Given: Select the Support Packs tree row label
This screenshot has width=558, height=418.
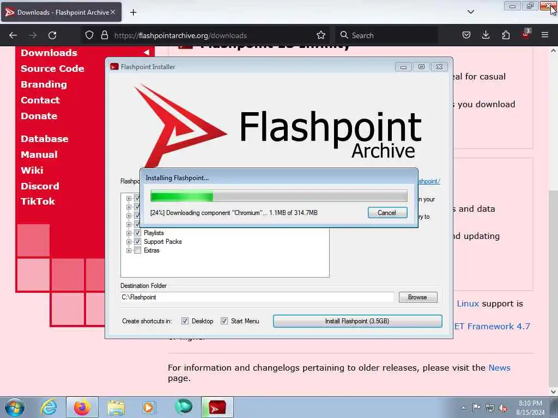Looking at the screenshot, I should (x=162, y=242).
